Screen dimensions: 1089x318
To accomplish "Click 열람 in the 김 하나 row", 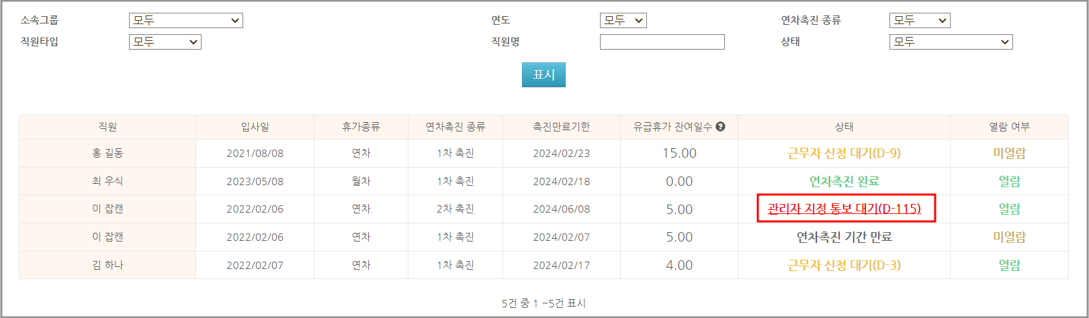I will [x=1009, y=265].
